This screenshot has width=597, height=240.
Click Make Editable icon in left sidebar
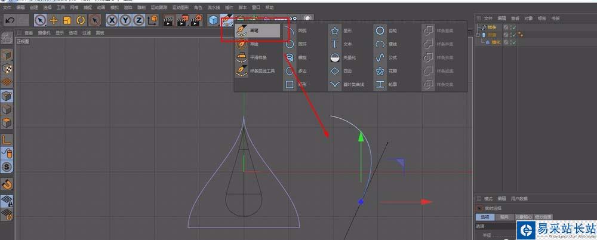tap(7, 38)
